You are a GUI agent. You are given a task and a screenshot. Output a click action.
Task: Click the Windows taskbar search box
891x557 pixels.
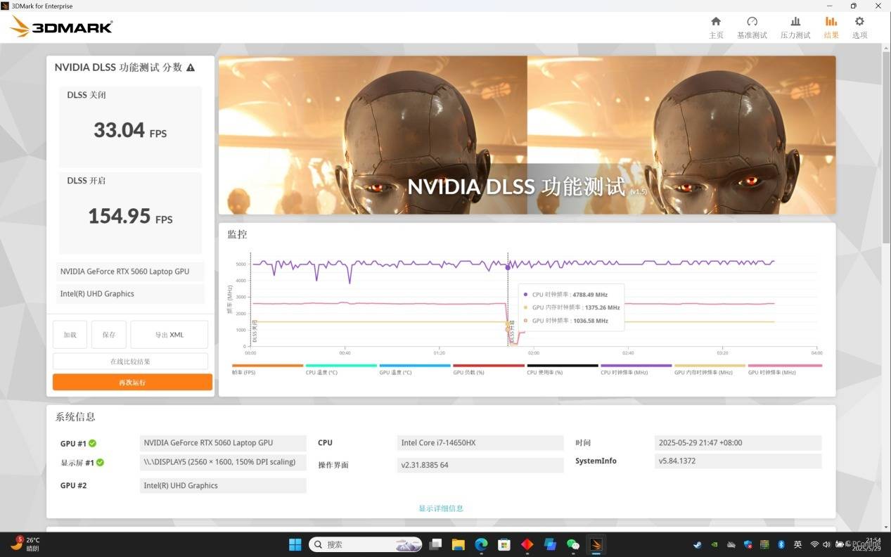pos(366,544)
